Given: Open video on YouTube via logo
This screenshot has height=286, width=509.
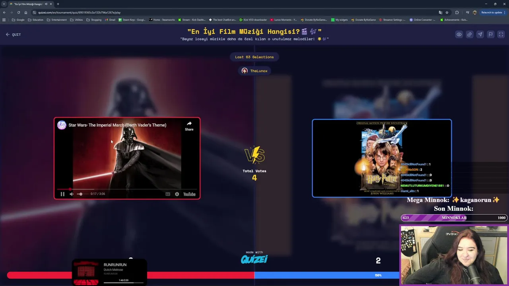Looking at the screenshot, I should coord(189,194).
